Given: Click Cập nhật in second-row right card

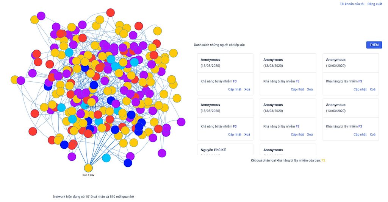Looking at the screenshot, I should click(360, 134).
